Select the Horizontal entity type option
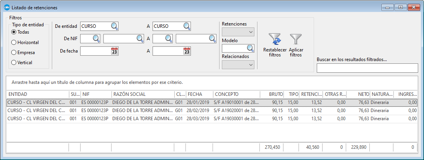 14,43
